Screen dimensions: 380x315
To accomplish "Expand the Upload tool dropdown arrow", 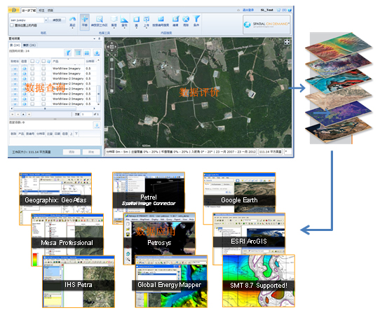I will pos(146,28).
